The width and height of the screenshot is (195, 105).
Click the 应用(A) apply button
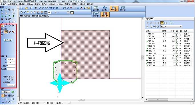8,40
